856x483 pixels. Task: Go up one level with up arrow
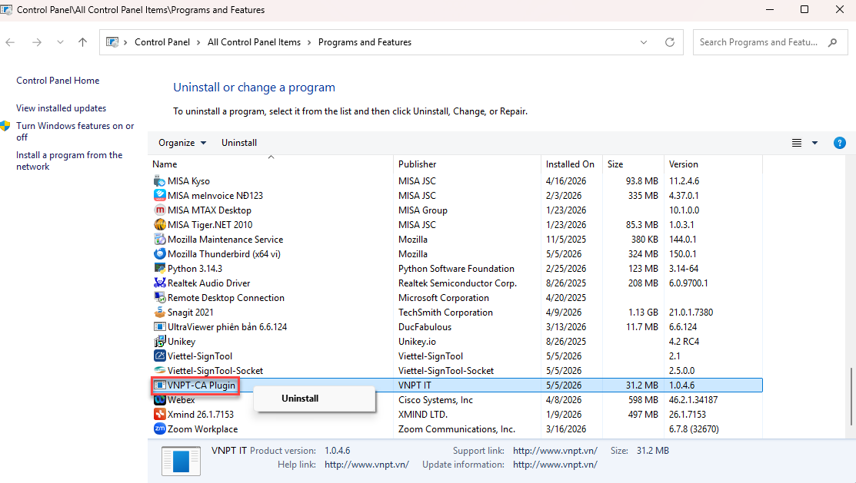82,42
